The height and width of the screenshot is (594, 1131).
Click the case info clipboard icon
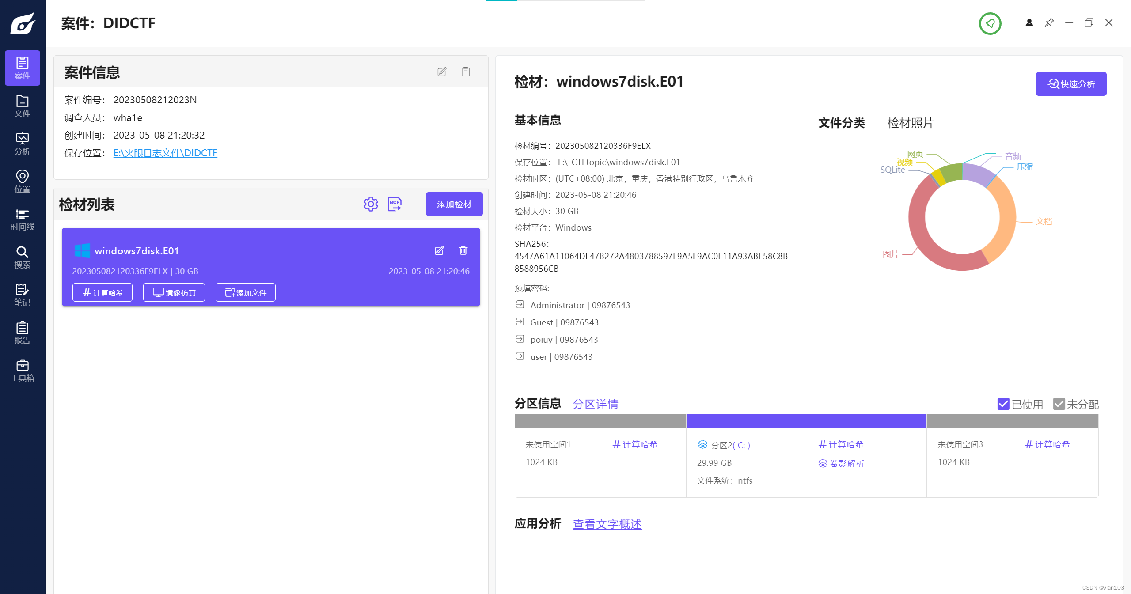pyautogui.click(x=466, y=72)
